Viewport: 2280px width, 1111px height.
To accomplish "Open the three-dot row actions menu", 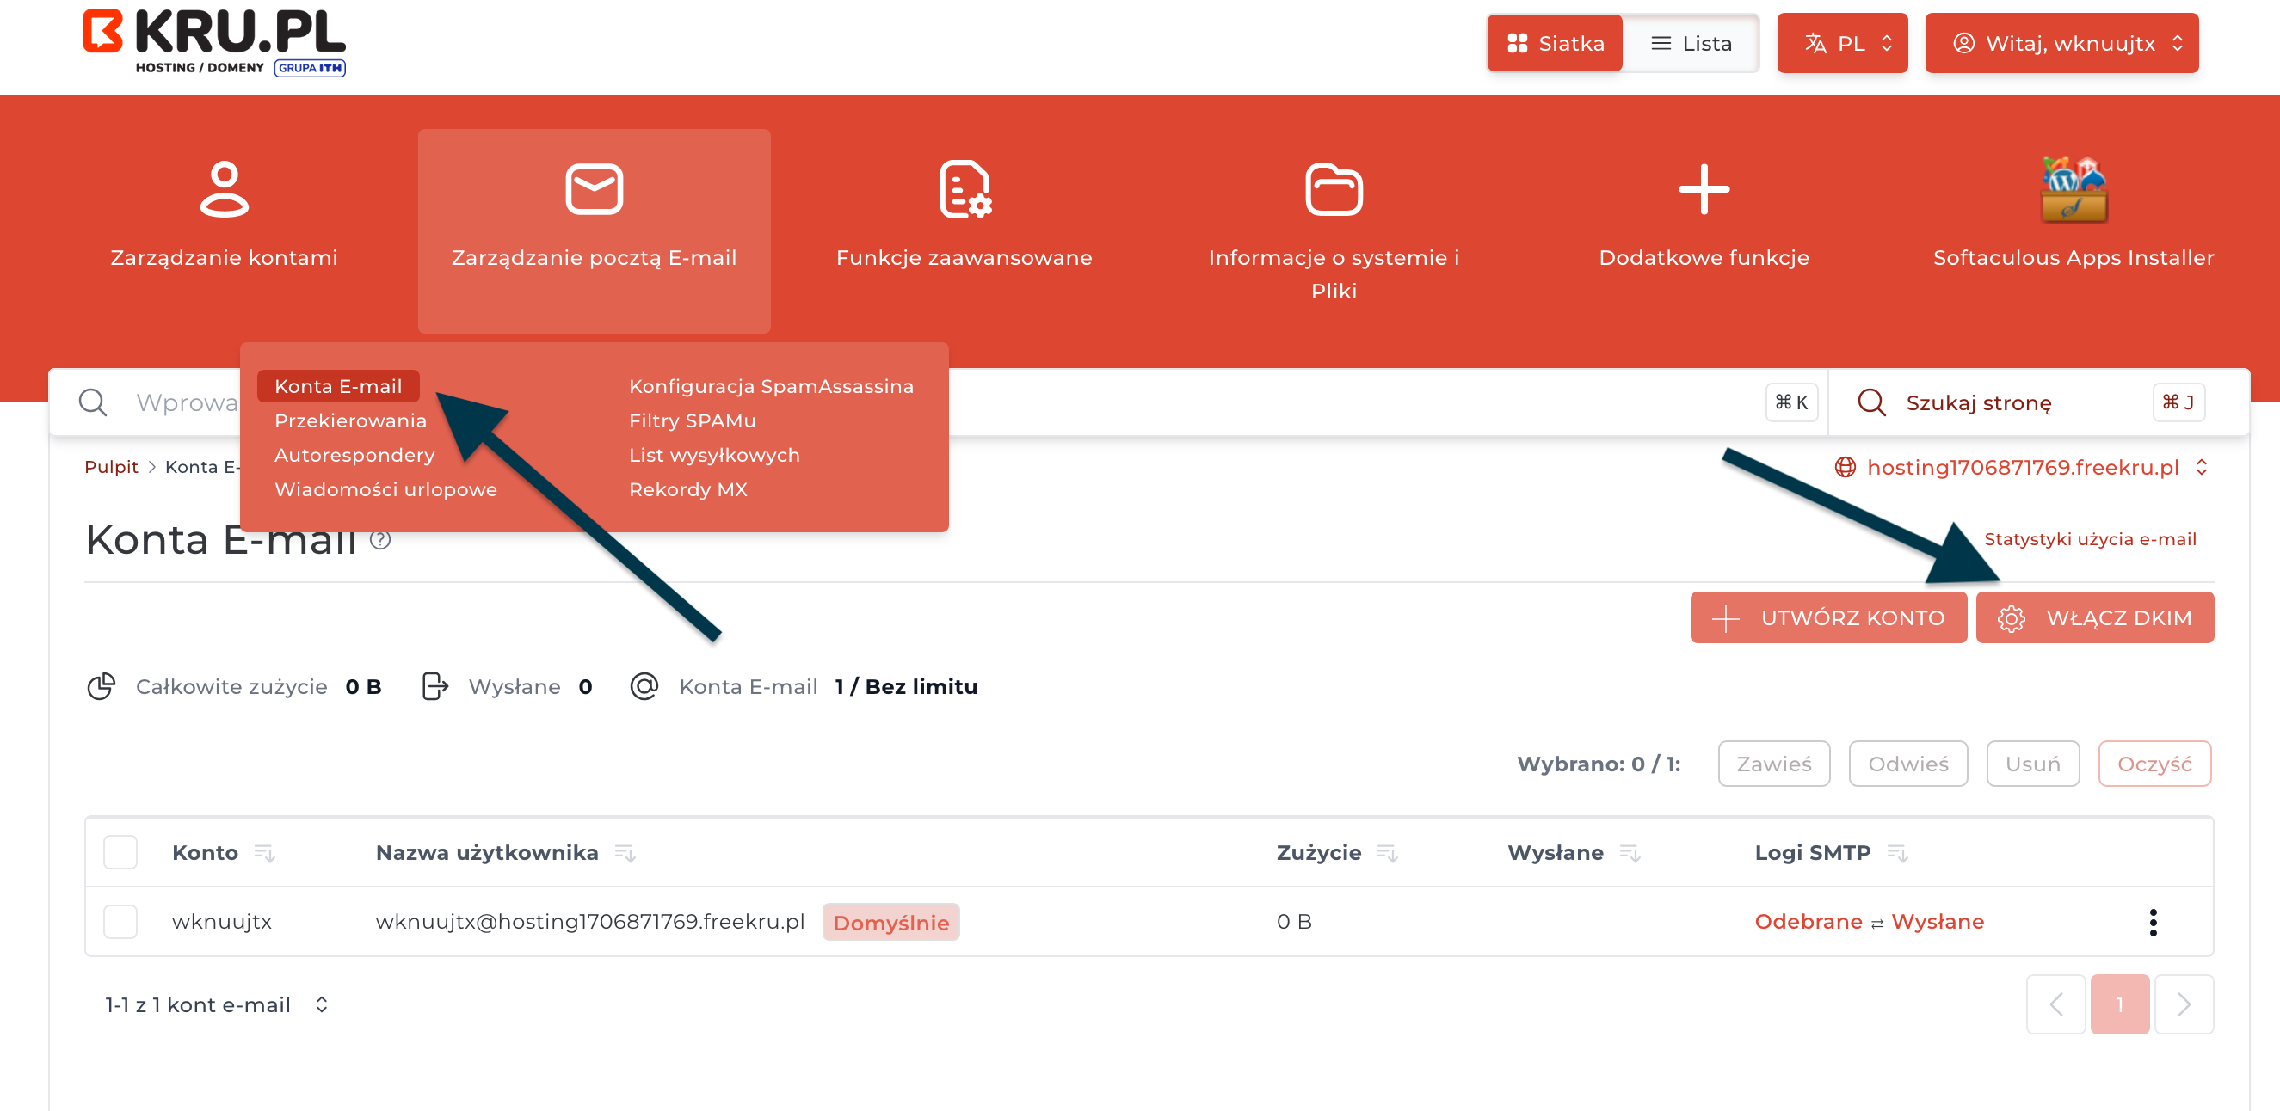I will click(x=2153, y=922).
